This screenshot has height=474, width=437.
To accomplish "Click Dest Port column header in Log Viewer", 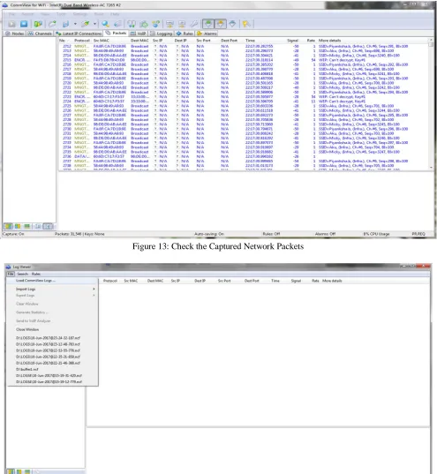I will click(252, 281).
